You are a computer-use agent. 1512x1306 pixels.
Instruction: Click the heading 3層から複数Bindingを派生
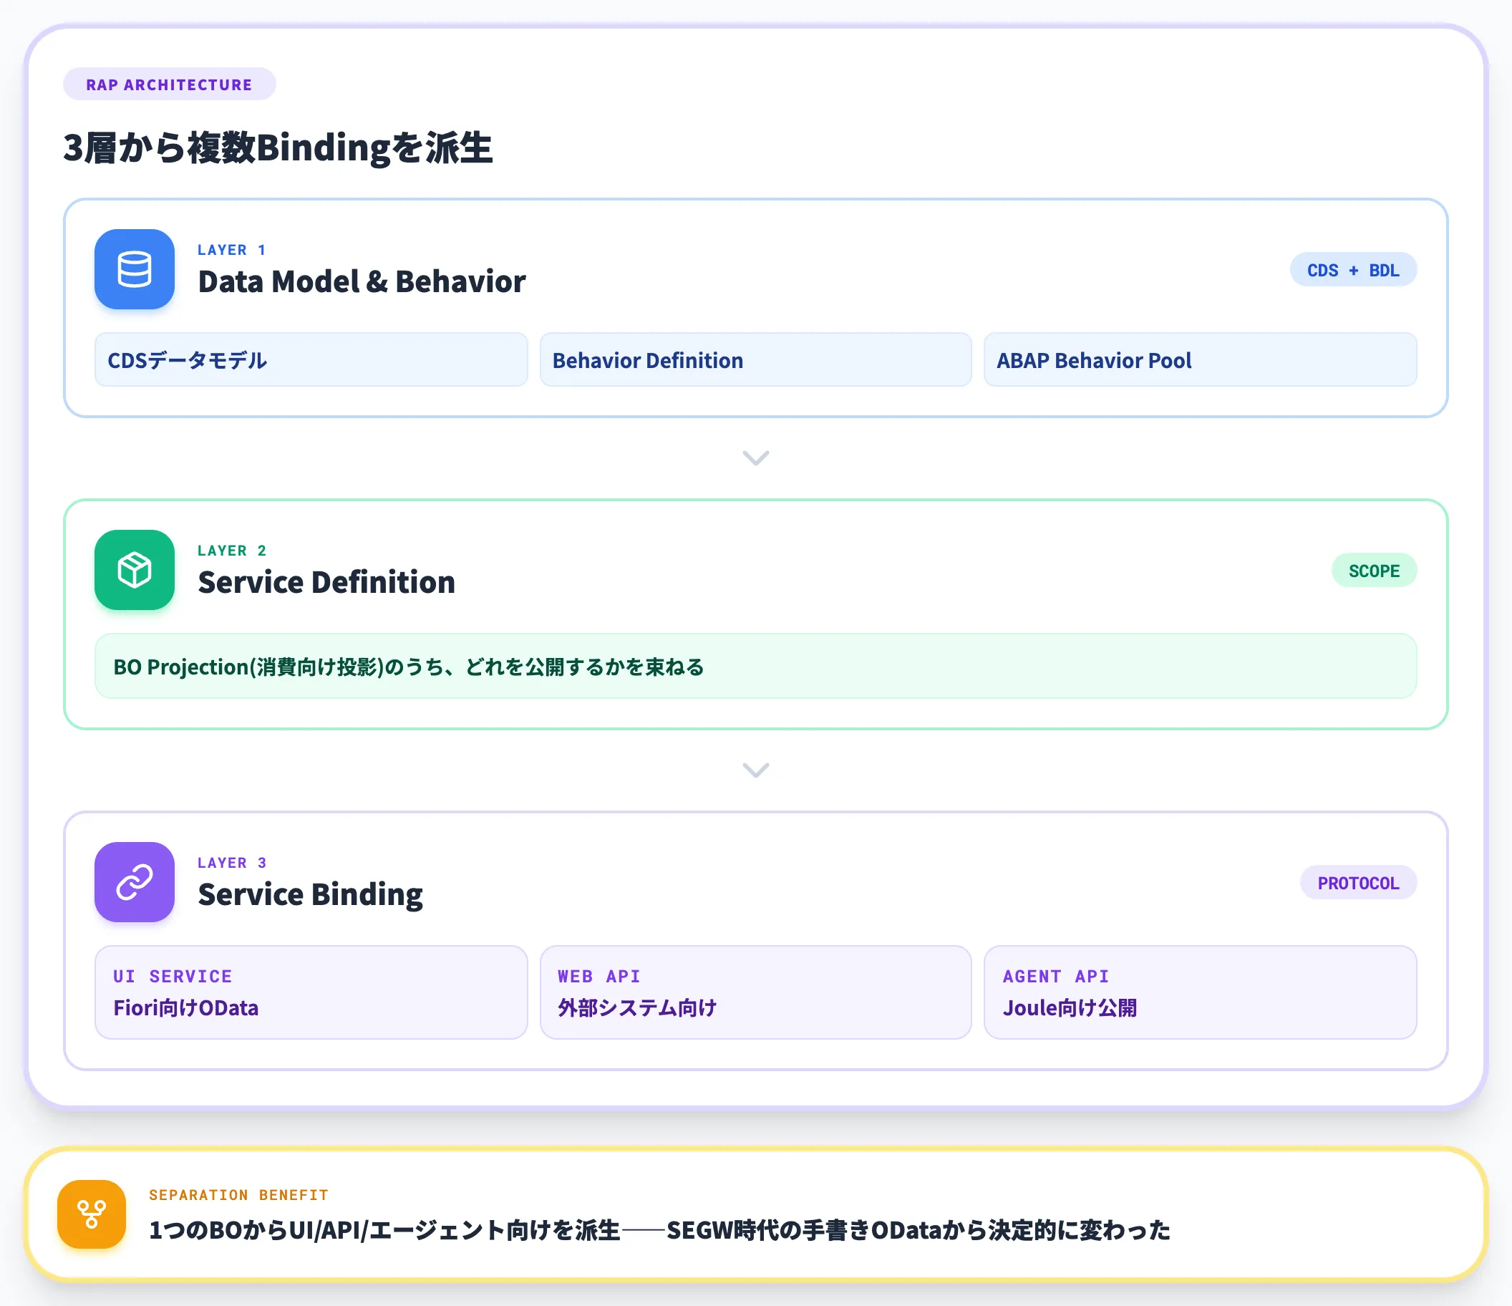click(x=278, y=148)
